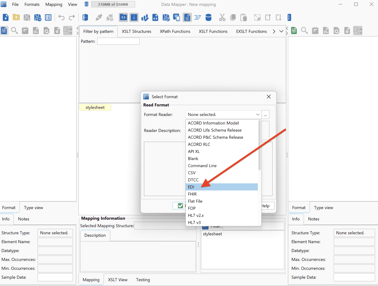Click the code file toolbar icon
Viewport: 378px width, 286px height.
[155, 17]
